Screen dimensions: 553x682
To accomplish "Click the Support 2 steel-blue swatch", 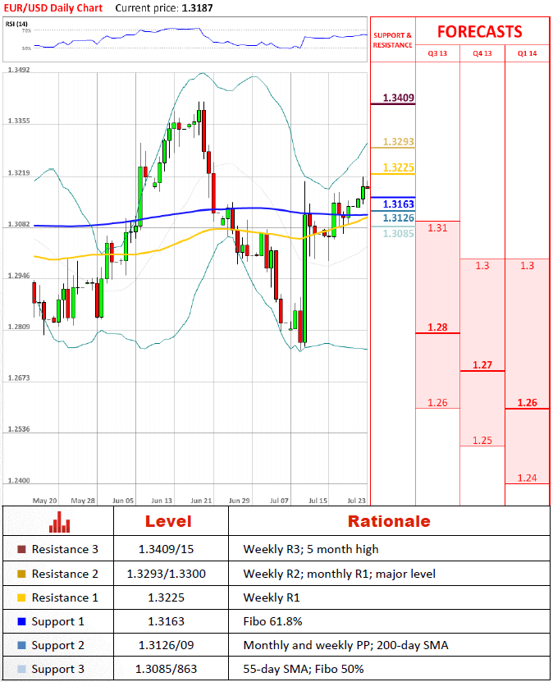I will click(x=21, y=645).
